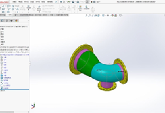This screenshot has width=165, height=113.
Task: Click the XYZ orientation triad
Action: pos(33,106)
